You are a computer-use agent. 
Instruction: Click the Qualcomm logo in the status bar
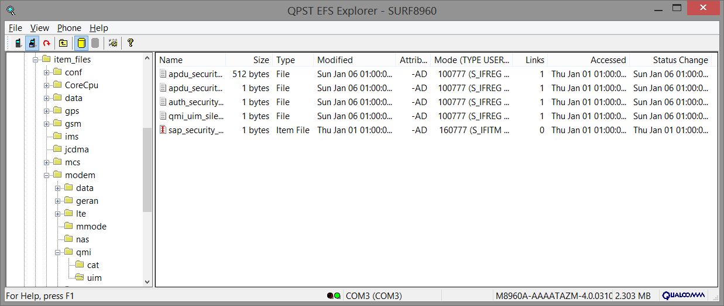(x=684, y=295)
